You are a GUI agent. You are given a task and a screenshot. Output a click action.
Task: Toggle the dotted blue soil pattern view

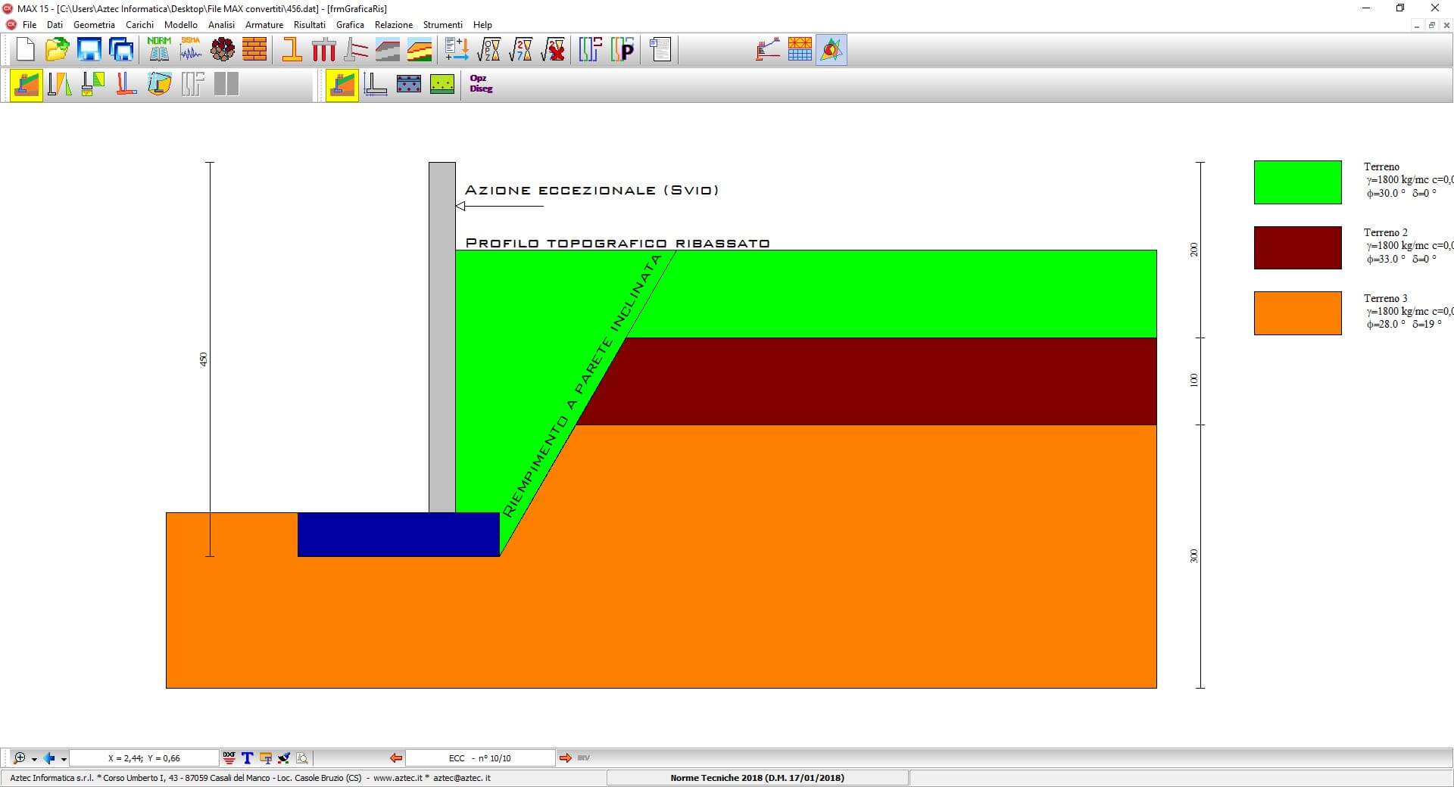tap(409, 84)
